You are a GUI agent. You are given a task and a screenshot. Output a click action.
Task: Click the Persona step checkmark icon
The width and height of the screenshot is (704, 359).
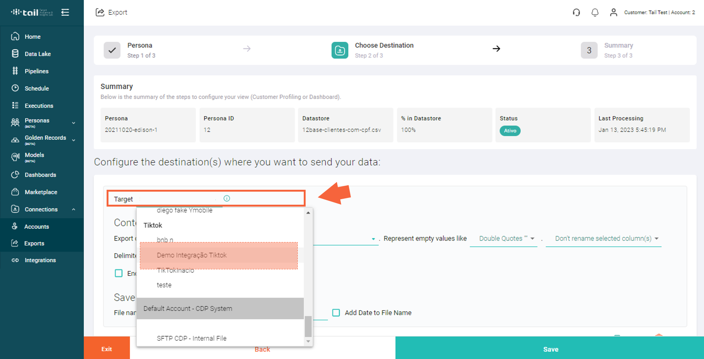(x=112, y=50)
